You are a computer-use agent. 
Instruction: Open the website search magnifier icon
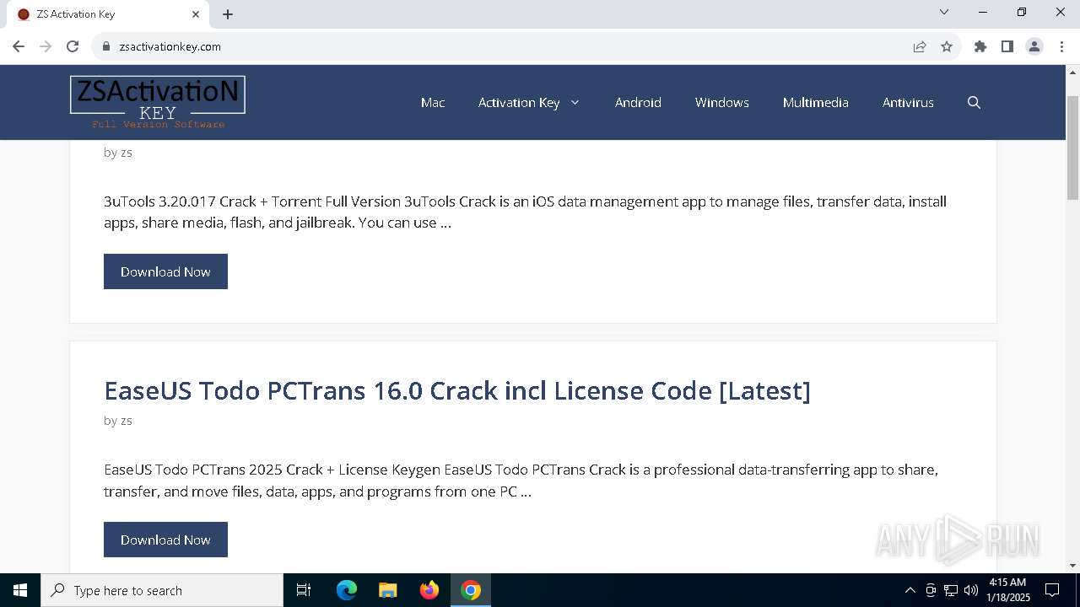pyautogui.click(x=974, y=102)
